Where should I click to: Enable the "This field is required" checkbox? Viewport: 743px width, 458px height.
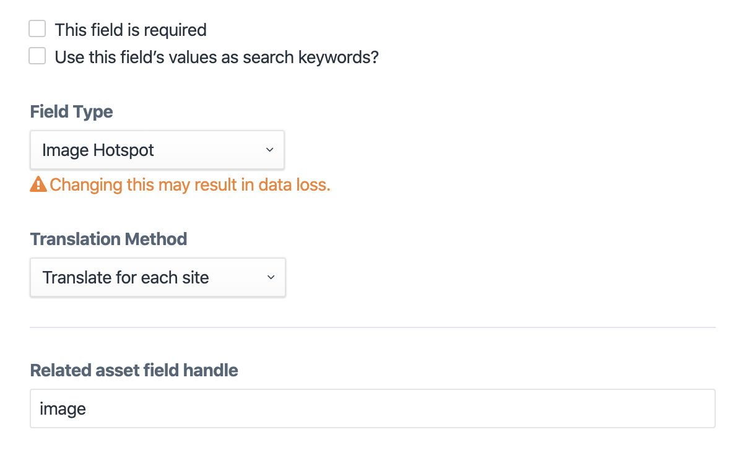38,28
